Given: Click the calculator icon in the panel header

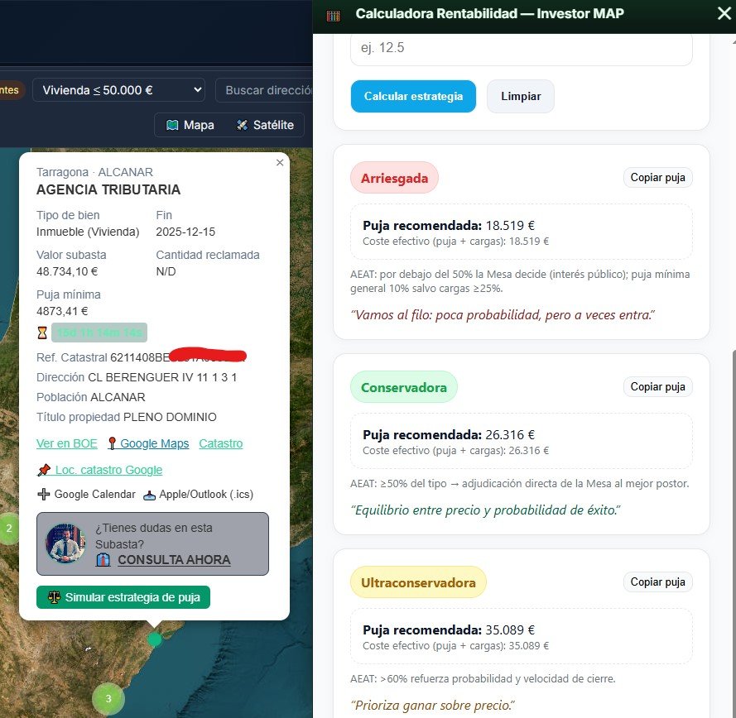Looking at the screenshot, I should pyautogui.click(x=334, y=13).
